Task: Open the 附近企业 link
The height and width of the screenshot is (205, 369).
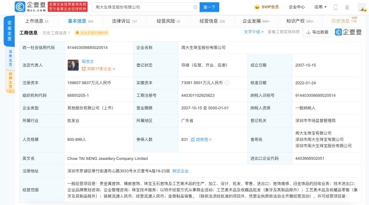Action: tap(181, 171)
